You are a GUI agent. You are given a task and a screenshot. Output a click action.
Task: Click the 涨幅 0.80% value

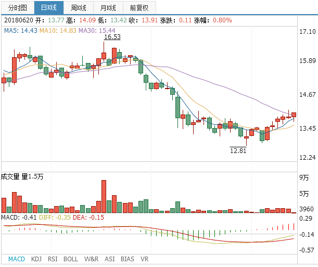[x=222, y=20]
